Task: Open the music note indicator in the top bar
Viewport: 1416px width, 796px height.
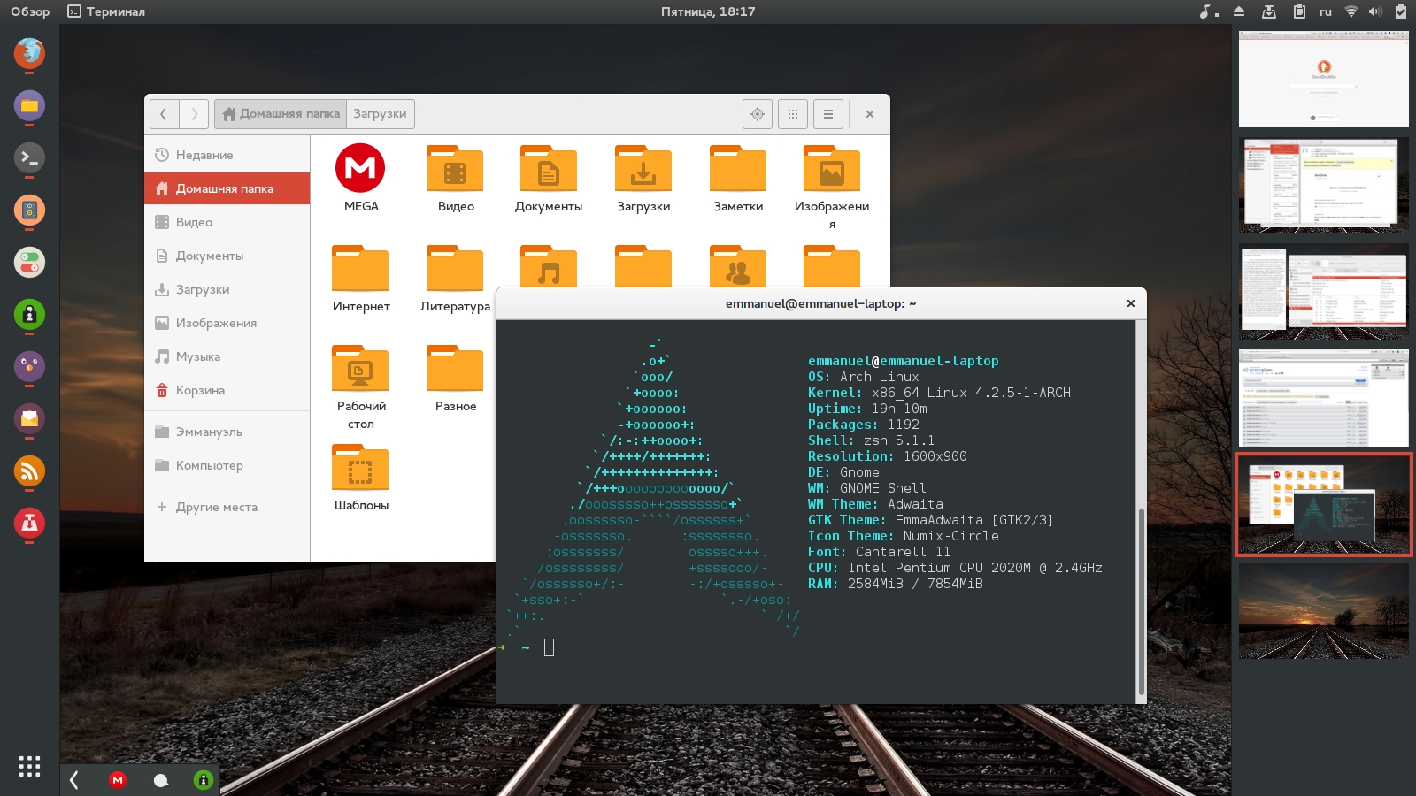Action: click(1208, 11)
